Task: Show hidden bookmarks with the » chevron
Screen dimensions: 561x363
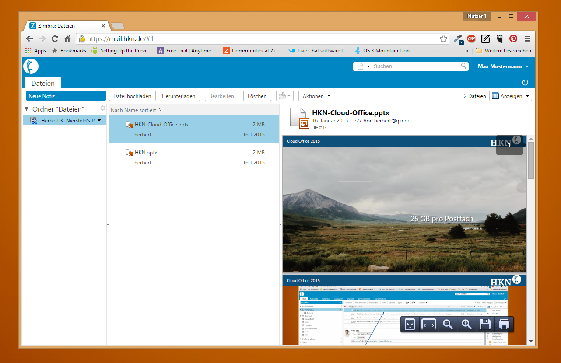Action: click(x=466, y=51)
